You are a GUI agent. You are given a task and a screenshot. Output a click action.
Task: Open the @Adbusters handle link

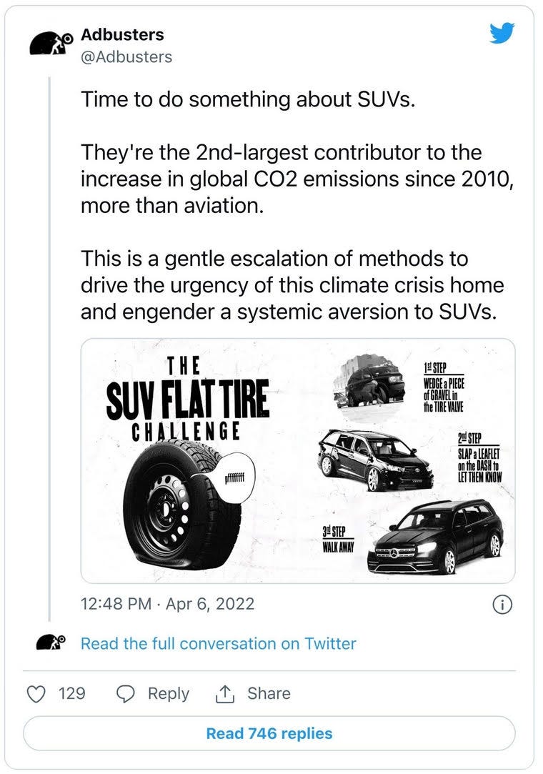click(x=126, y=56)
